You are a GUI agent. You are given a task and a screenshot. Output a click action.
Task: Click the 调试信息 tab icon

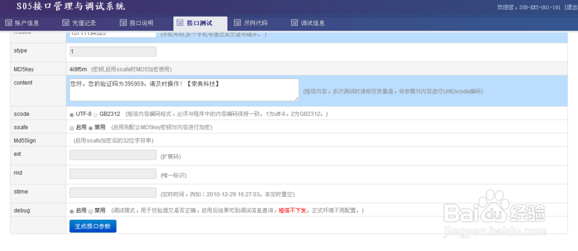click(x=295, y=23)
